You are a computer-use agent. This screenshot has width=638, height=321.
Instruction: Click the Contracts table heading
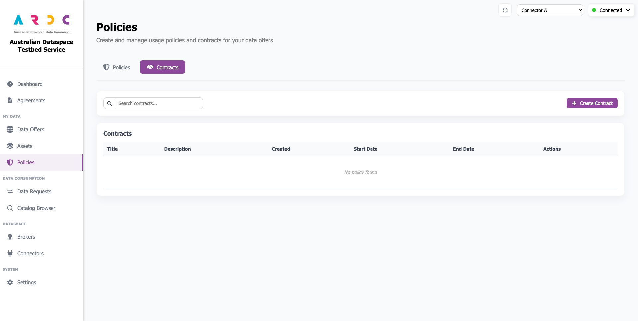click(117, 133)
